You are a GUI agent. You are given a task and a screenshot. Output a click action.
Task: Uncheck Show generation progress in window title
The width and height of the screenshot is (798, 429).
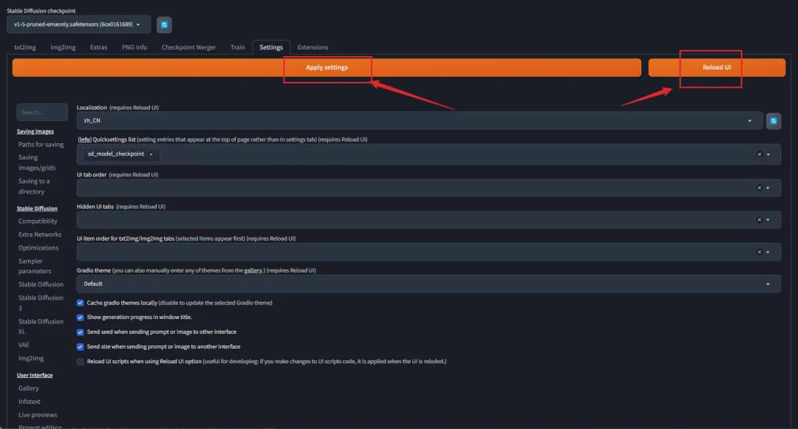point(81,318)
